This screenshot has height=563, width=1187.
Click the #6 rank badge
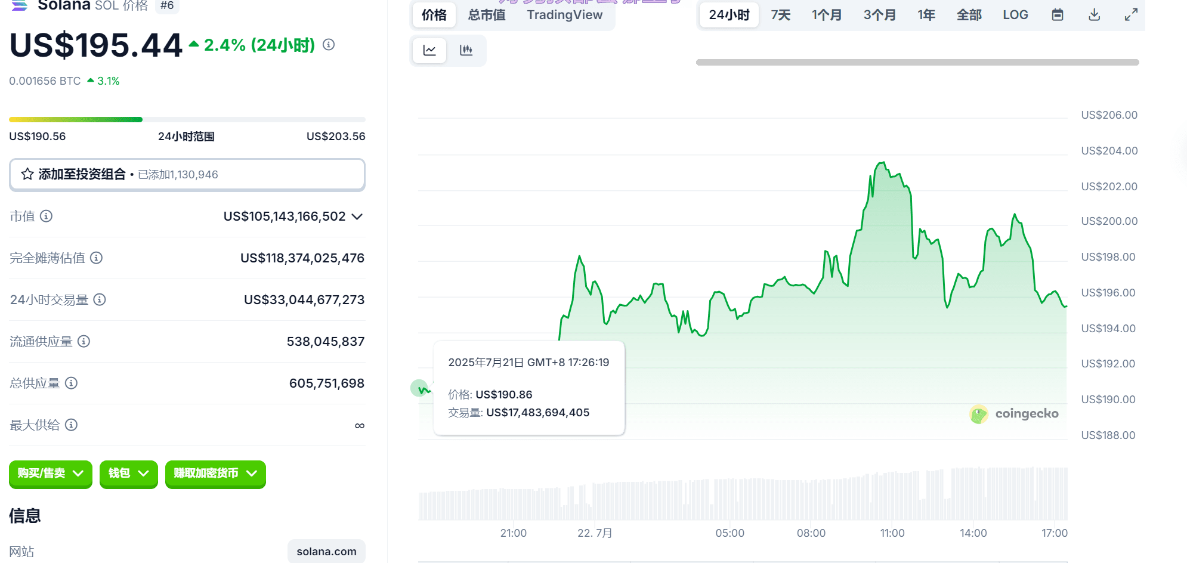coord(167,5)
